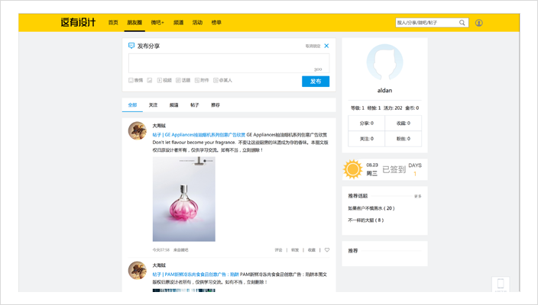Add topic using 话题 icon
Screen dimensions: 538x305
(178, 80)
